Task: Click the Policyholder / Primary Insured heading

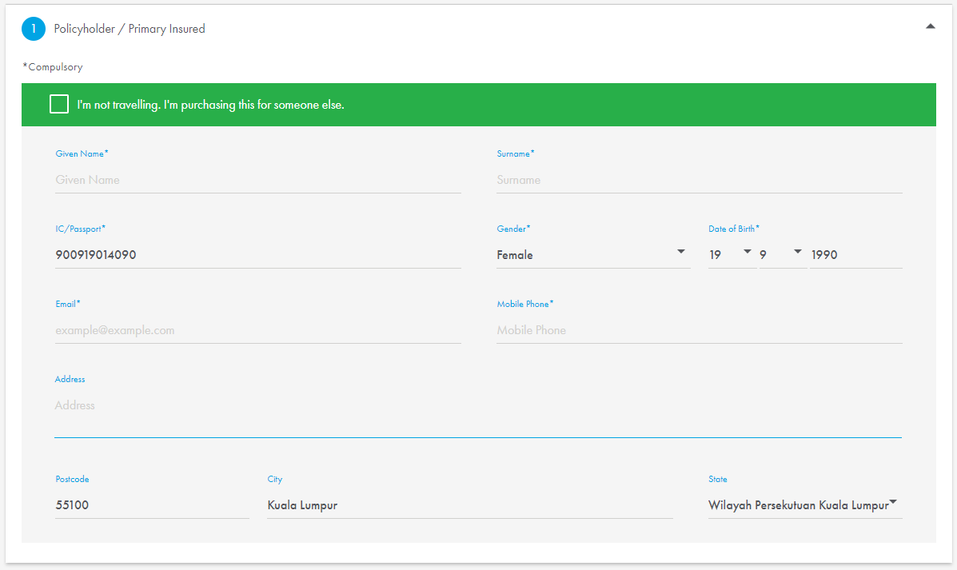Action: tap(129, 28)
